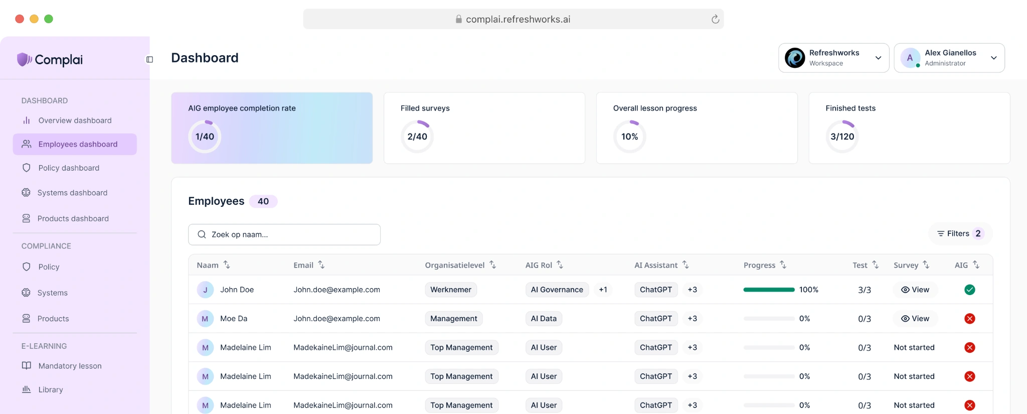
Task: View Moe Da's survey via eye button
Action: (915, 319)
